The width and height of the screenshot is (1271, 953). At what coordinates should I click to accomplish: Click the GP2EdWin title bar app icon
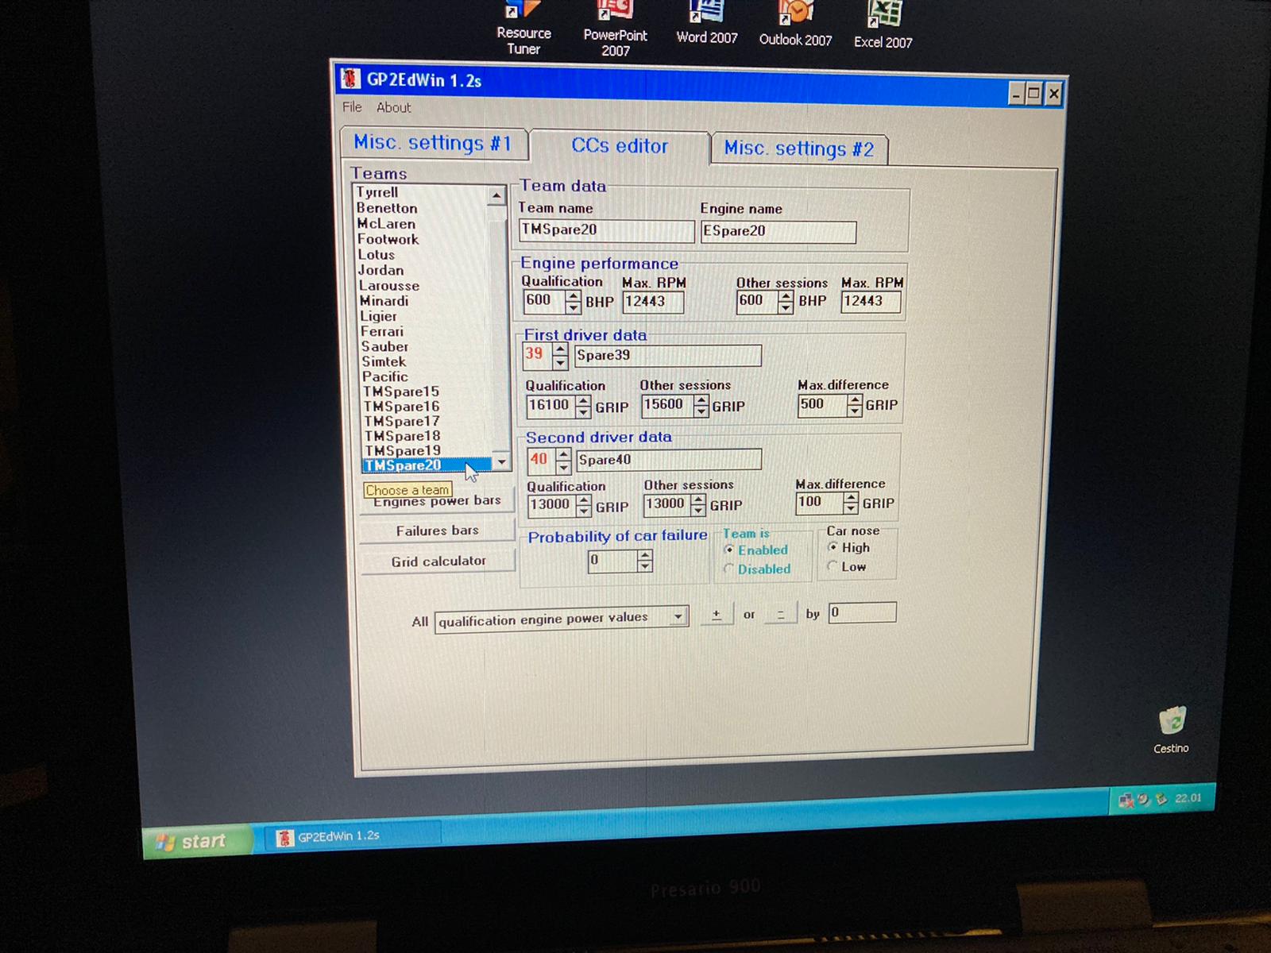[350, 79]
